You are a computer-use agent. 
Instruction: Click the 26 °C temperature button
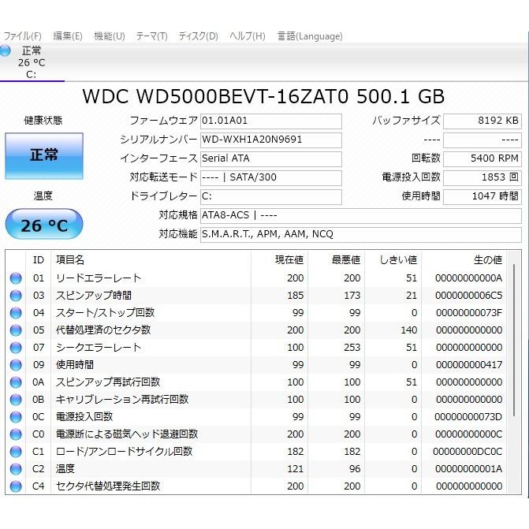(44, 225)
